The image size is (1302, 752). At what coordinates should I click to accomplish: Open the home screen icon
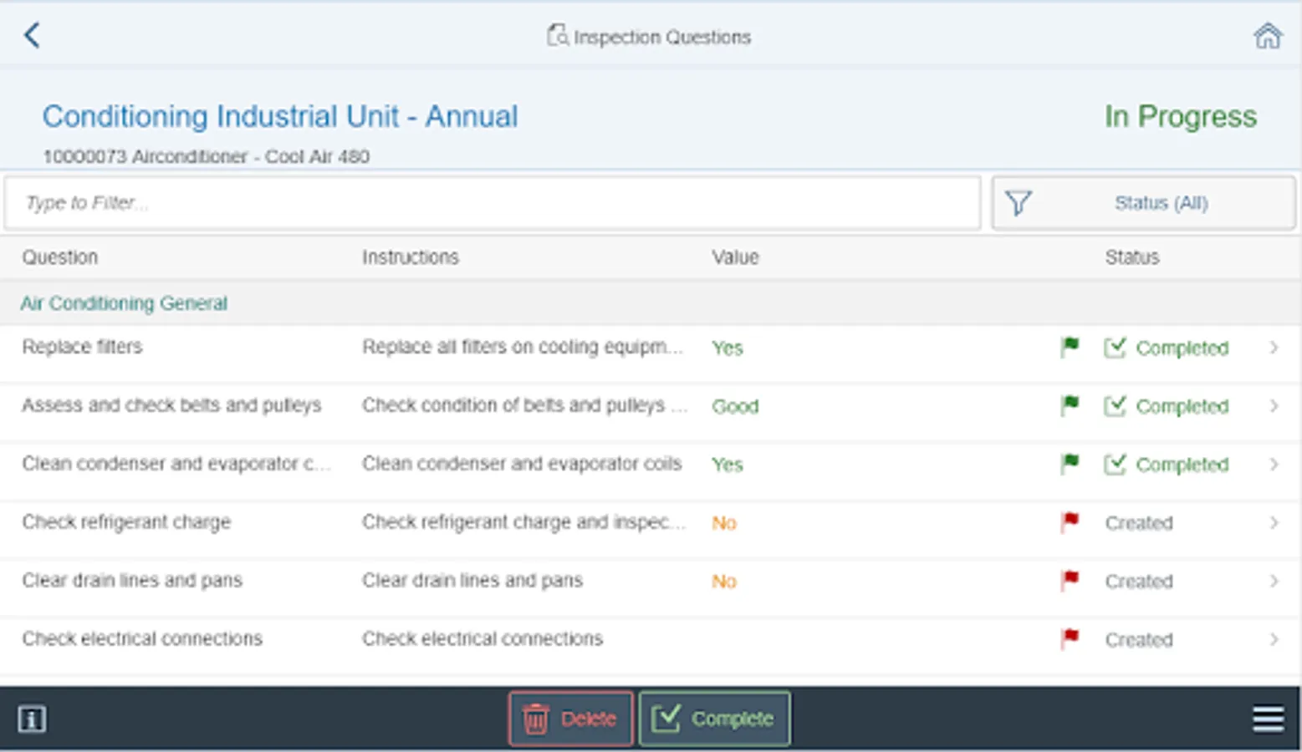click(x=1268, y=36)
